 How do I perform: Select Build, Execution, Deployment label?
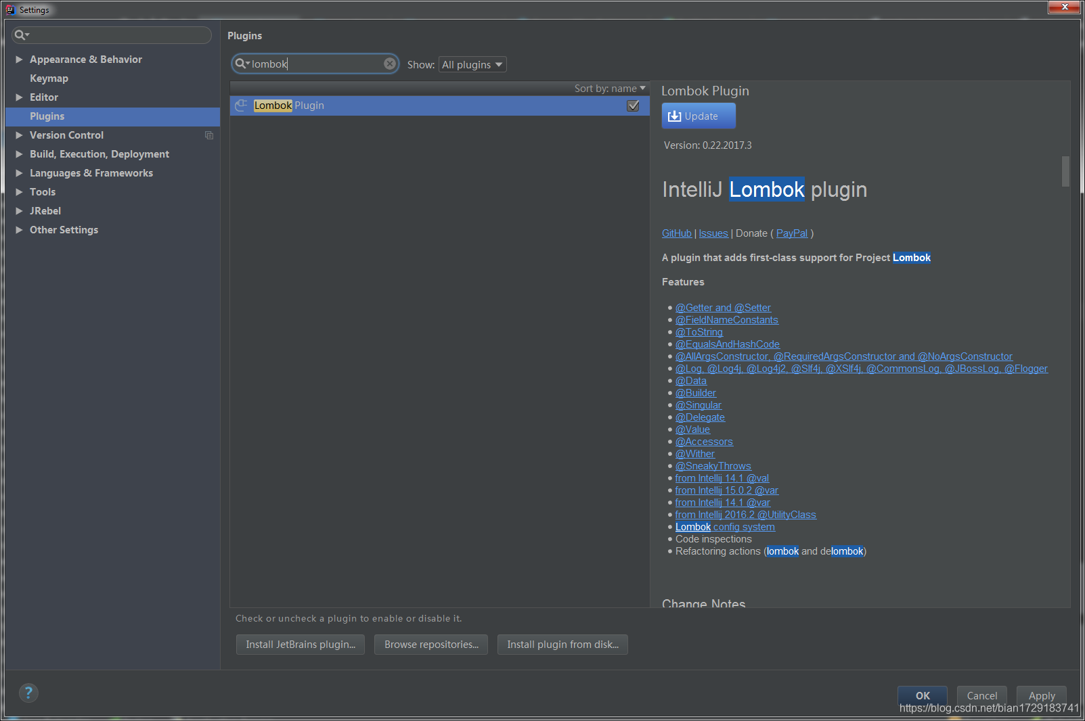[99, 154]
